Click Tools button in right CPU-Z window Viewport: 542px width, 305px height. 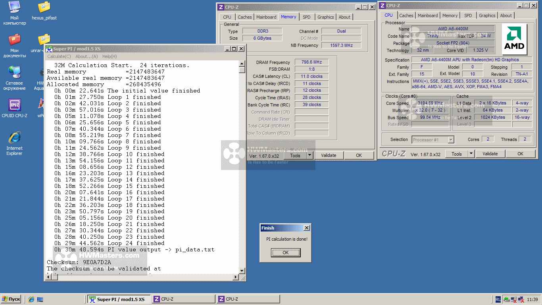pos(457,154)
